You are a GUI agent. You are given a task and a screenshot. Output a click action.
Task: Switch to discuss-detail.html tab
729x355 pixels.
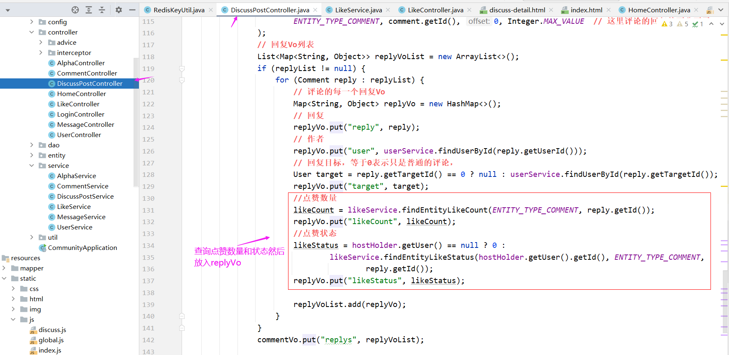click(517, 10)
